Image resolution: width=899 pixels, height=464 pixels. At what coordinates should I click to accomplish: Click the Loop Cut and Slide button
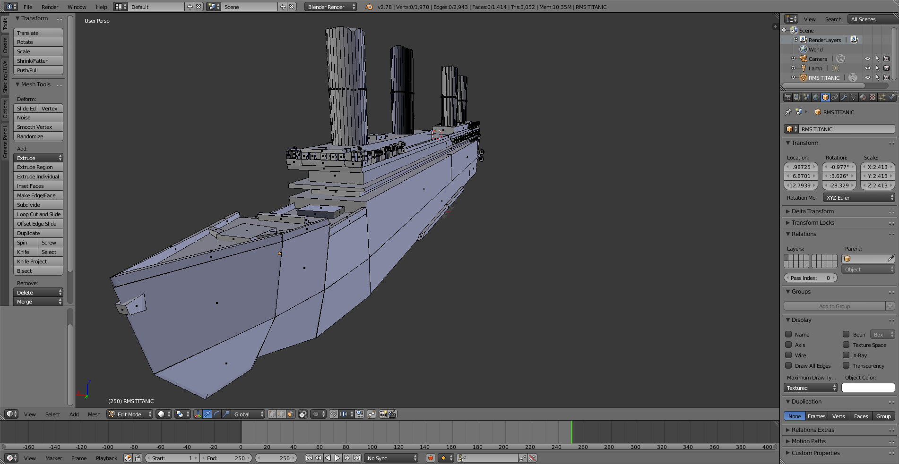(x=38, y=214)
